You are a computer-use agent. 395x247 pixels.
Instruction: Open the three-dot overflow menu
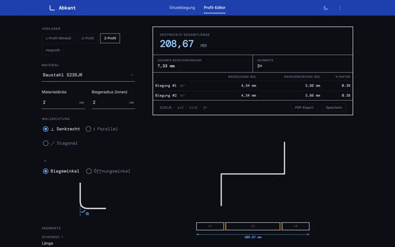point(340,8)
